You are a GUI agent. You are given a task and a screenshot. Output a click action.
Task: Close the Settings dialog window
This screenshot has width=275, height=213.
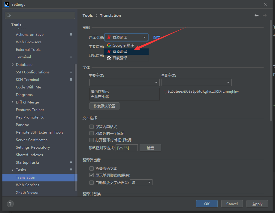(265, 4)
